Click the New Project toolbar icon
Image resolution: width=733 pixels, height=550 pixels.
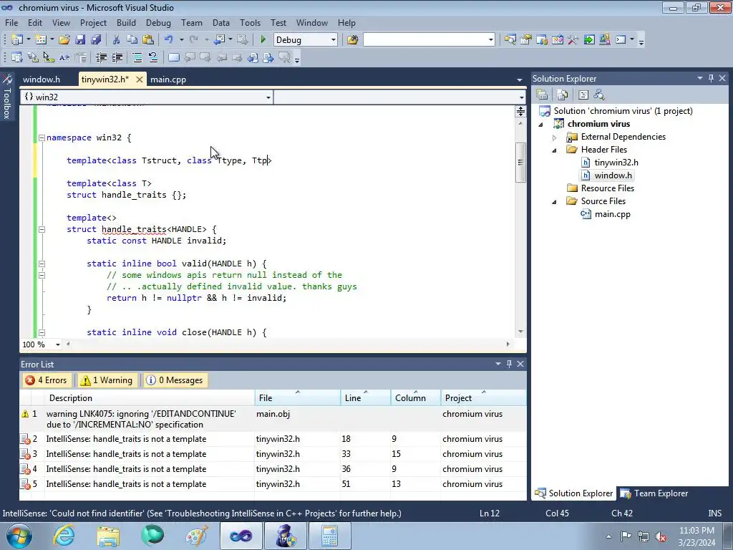[17, 40]
